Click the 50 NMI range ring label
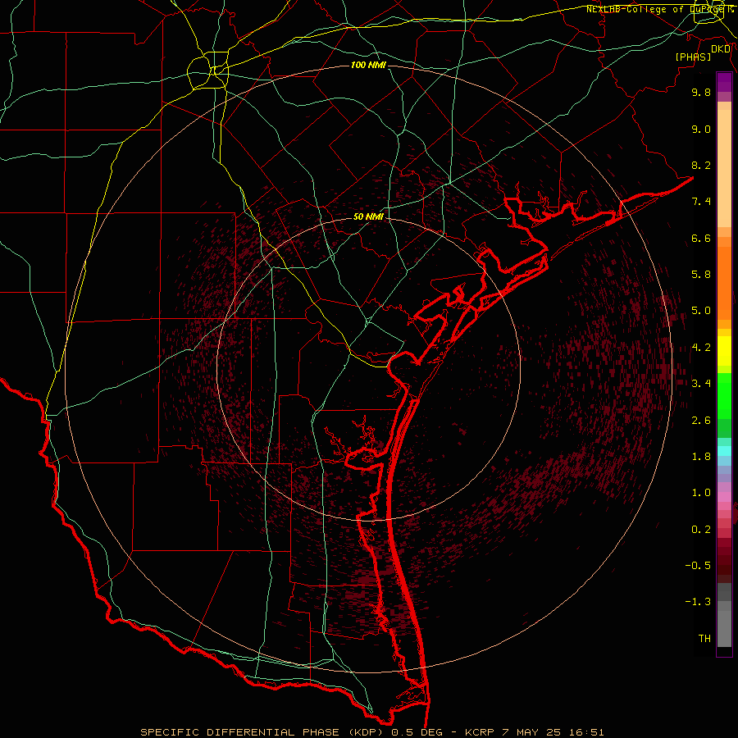The width and height of the screenshot is (738, 738). [368, 216]
